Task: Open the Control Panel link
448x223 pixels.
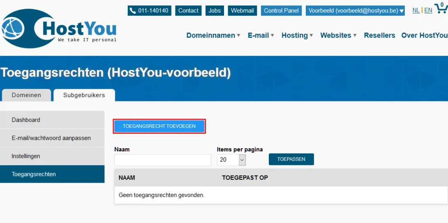Action: tap(282, 11)
